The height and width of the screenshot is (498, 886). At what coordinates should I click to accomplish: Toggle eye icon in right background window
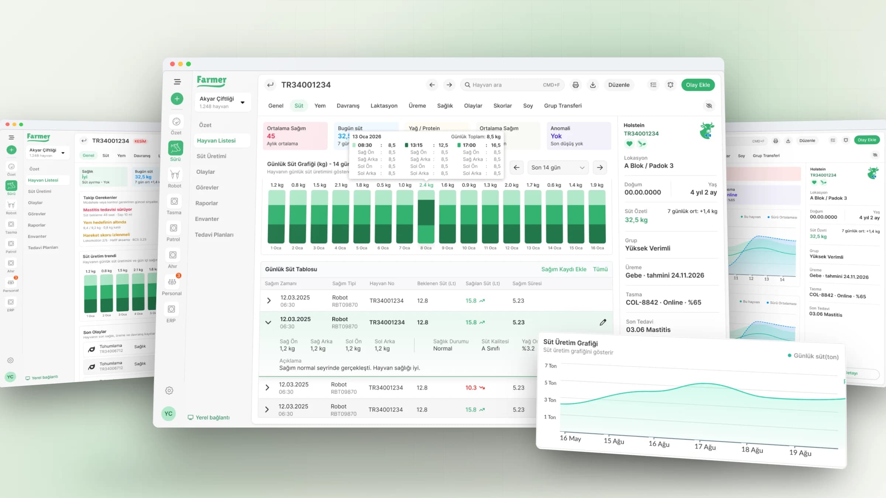pyautogui.click(x=875, y=155)
